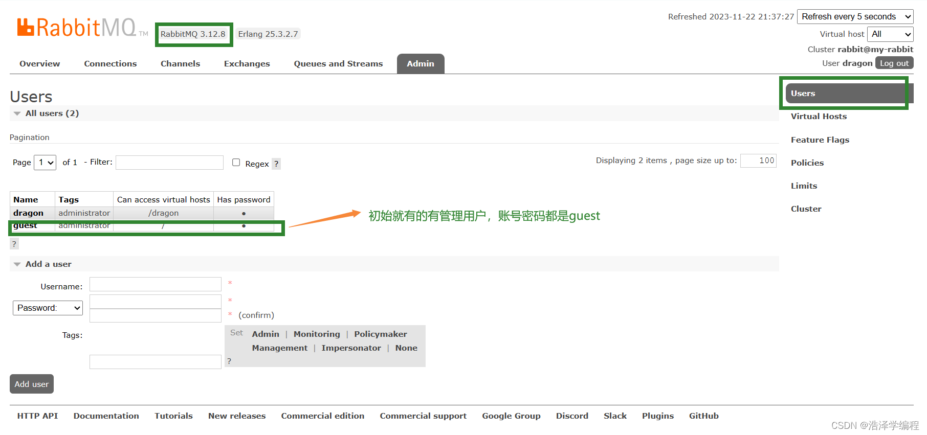Click the Log out button
Image resolution: width=927 pixels, height=435 pixels.
(x=894, y=63)
